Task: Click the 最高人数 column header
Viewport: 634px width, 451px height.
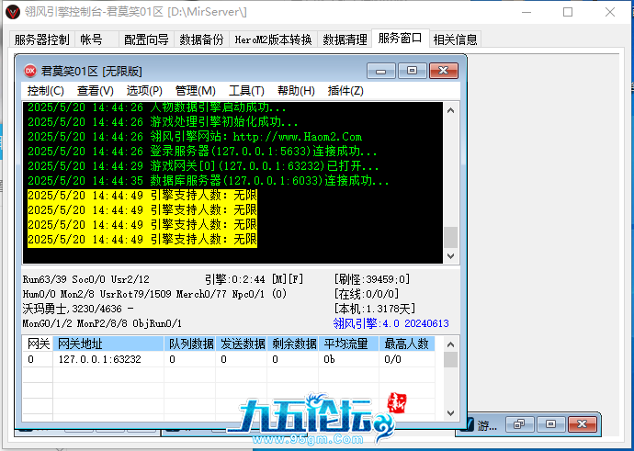Action: (407, 344)
